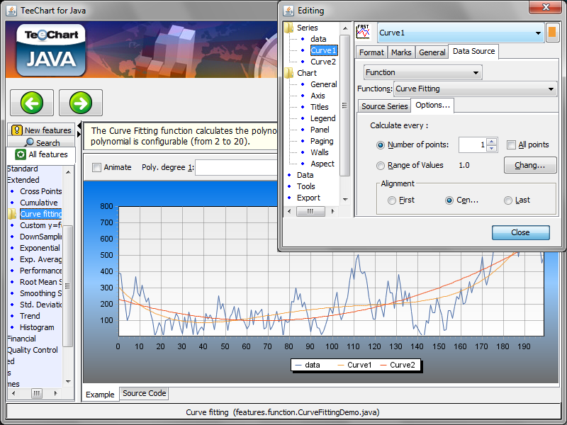The image size is (567, 425).
Task: Select Legend in the Chart tree
Action: click(323, 118)
